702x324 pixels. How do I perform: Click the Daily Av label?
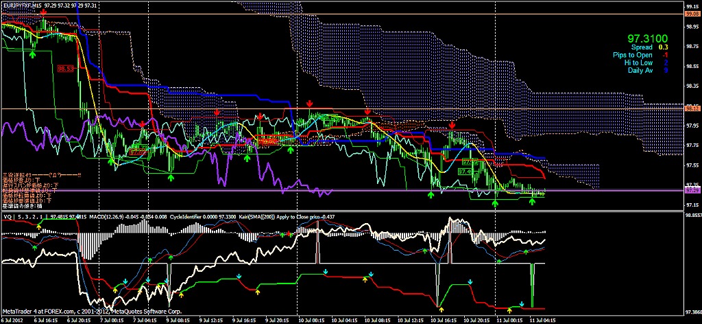click(640, 70)
